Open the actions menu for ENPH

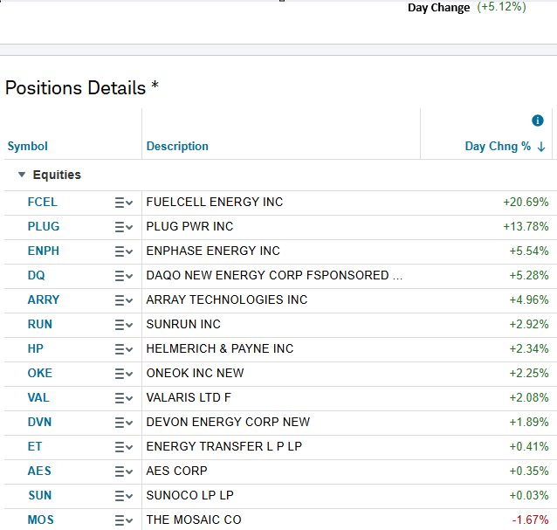tap(124, 251)
